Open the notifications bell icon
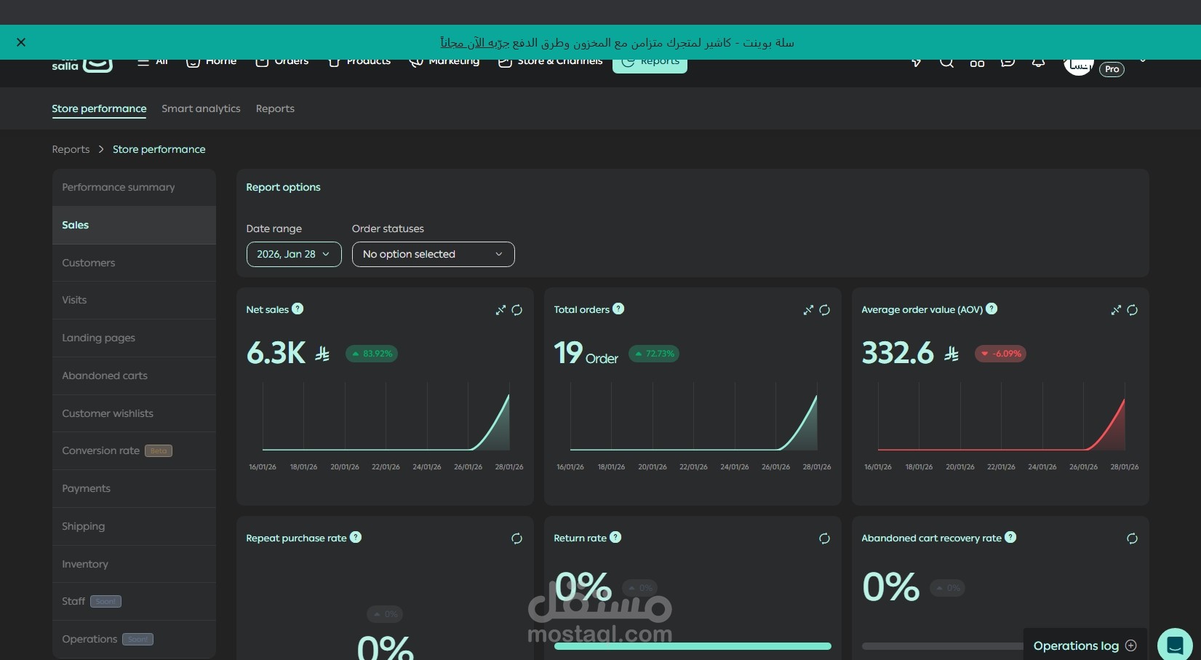Screen dimensions: 1201x660 tap(1039, 63)
